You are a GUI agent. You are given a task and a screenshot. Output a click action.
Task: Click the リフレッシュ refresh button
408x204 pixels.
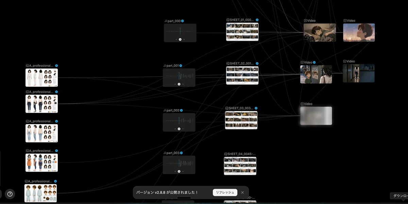(225, 192)
